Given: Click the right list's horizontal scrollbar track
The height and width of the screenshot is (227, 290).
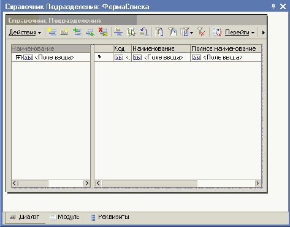Looking at the screenshot, I should pyautogui.click(x=226, y=183).
